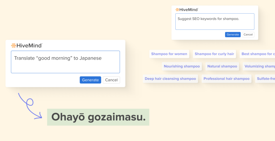
Task: Click the HiveMind wordmark text in the translate dialog
Action: [29, 46]
